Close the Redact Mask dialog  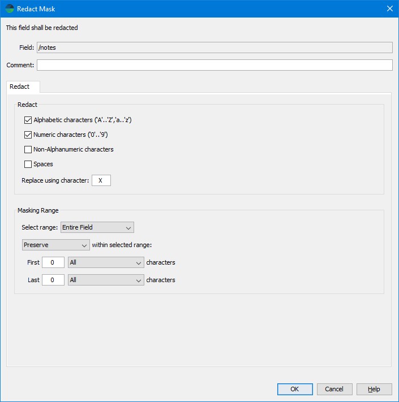click(x=390, y=8)
